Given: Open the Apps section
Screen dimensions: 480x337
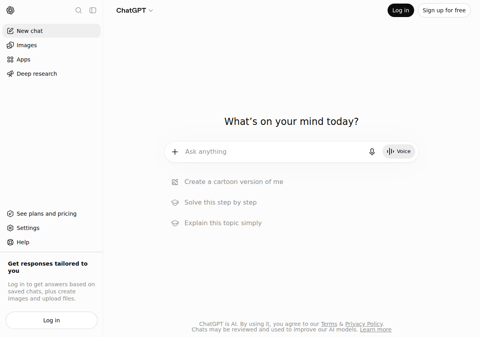Looking at the screenshot, I should pyautogui.click(x=52, y=59).
